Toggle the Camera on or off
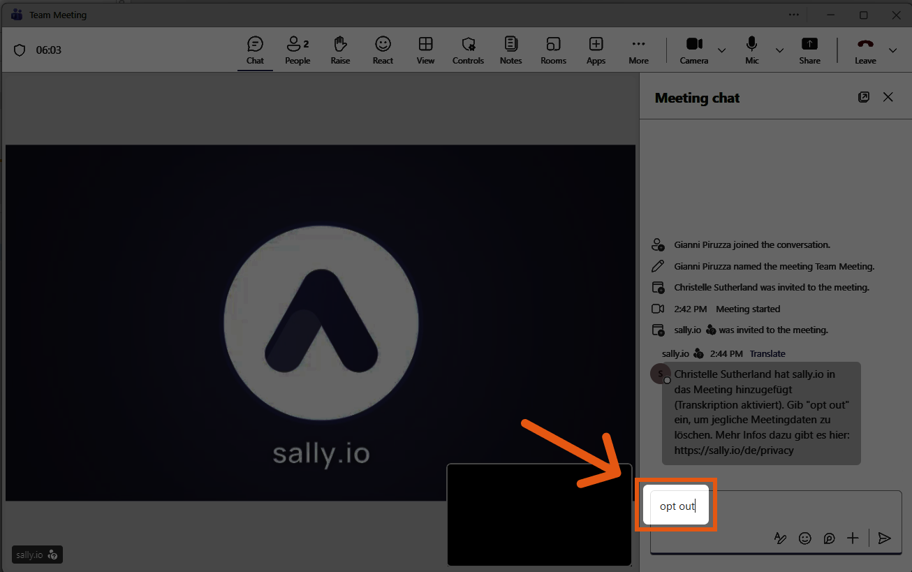 (694, 50)
